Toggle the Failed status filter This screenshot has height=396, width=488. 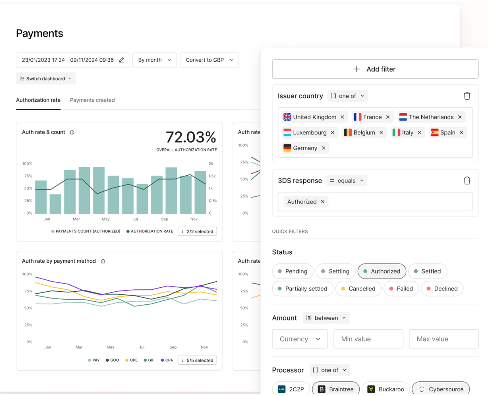(401, 289)
